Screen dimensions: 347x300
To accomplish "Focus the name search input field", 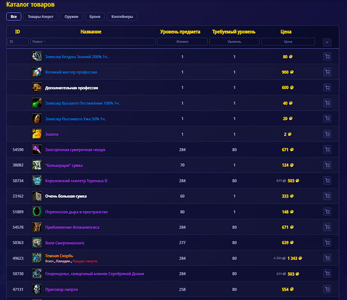I will (92, 41).
